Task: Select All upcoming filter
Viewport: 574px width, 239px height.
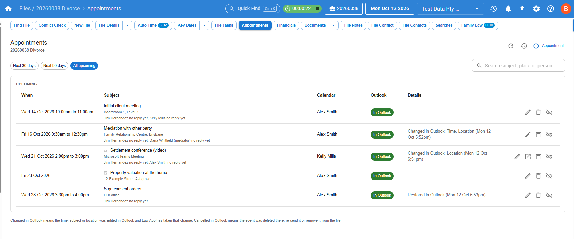Action: click(84, 66)
